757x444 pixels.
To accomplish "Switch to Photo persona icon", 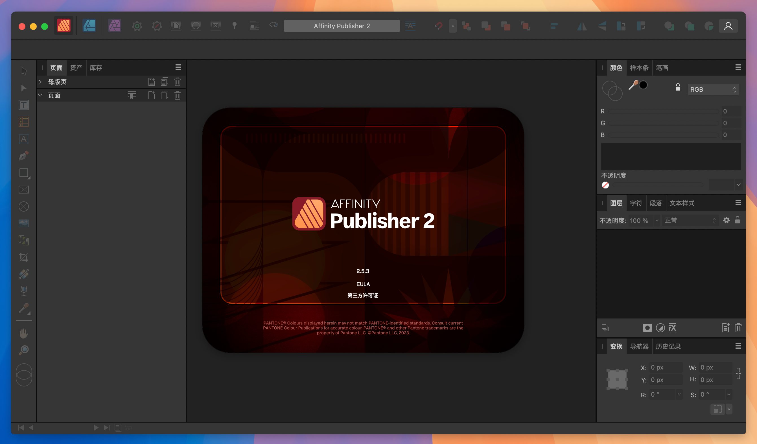I will pyautogui.click(x=114, y=26).
